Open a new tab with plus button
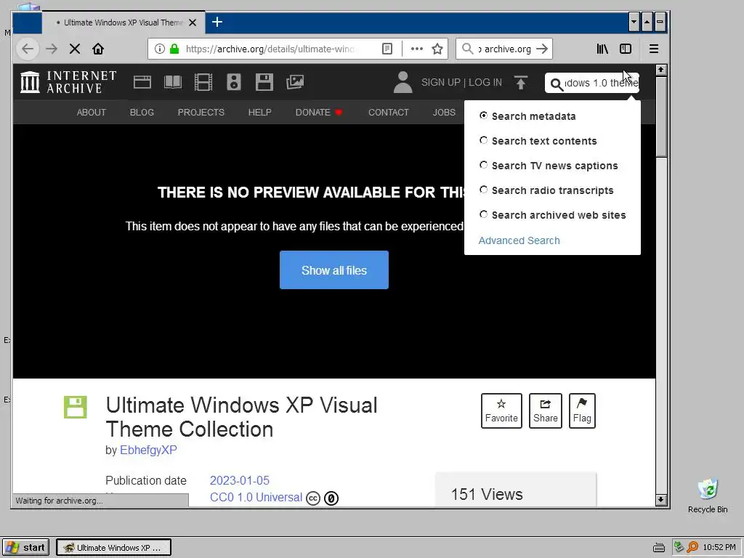The image size is (744, 558). (217, 23)
